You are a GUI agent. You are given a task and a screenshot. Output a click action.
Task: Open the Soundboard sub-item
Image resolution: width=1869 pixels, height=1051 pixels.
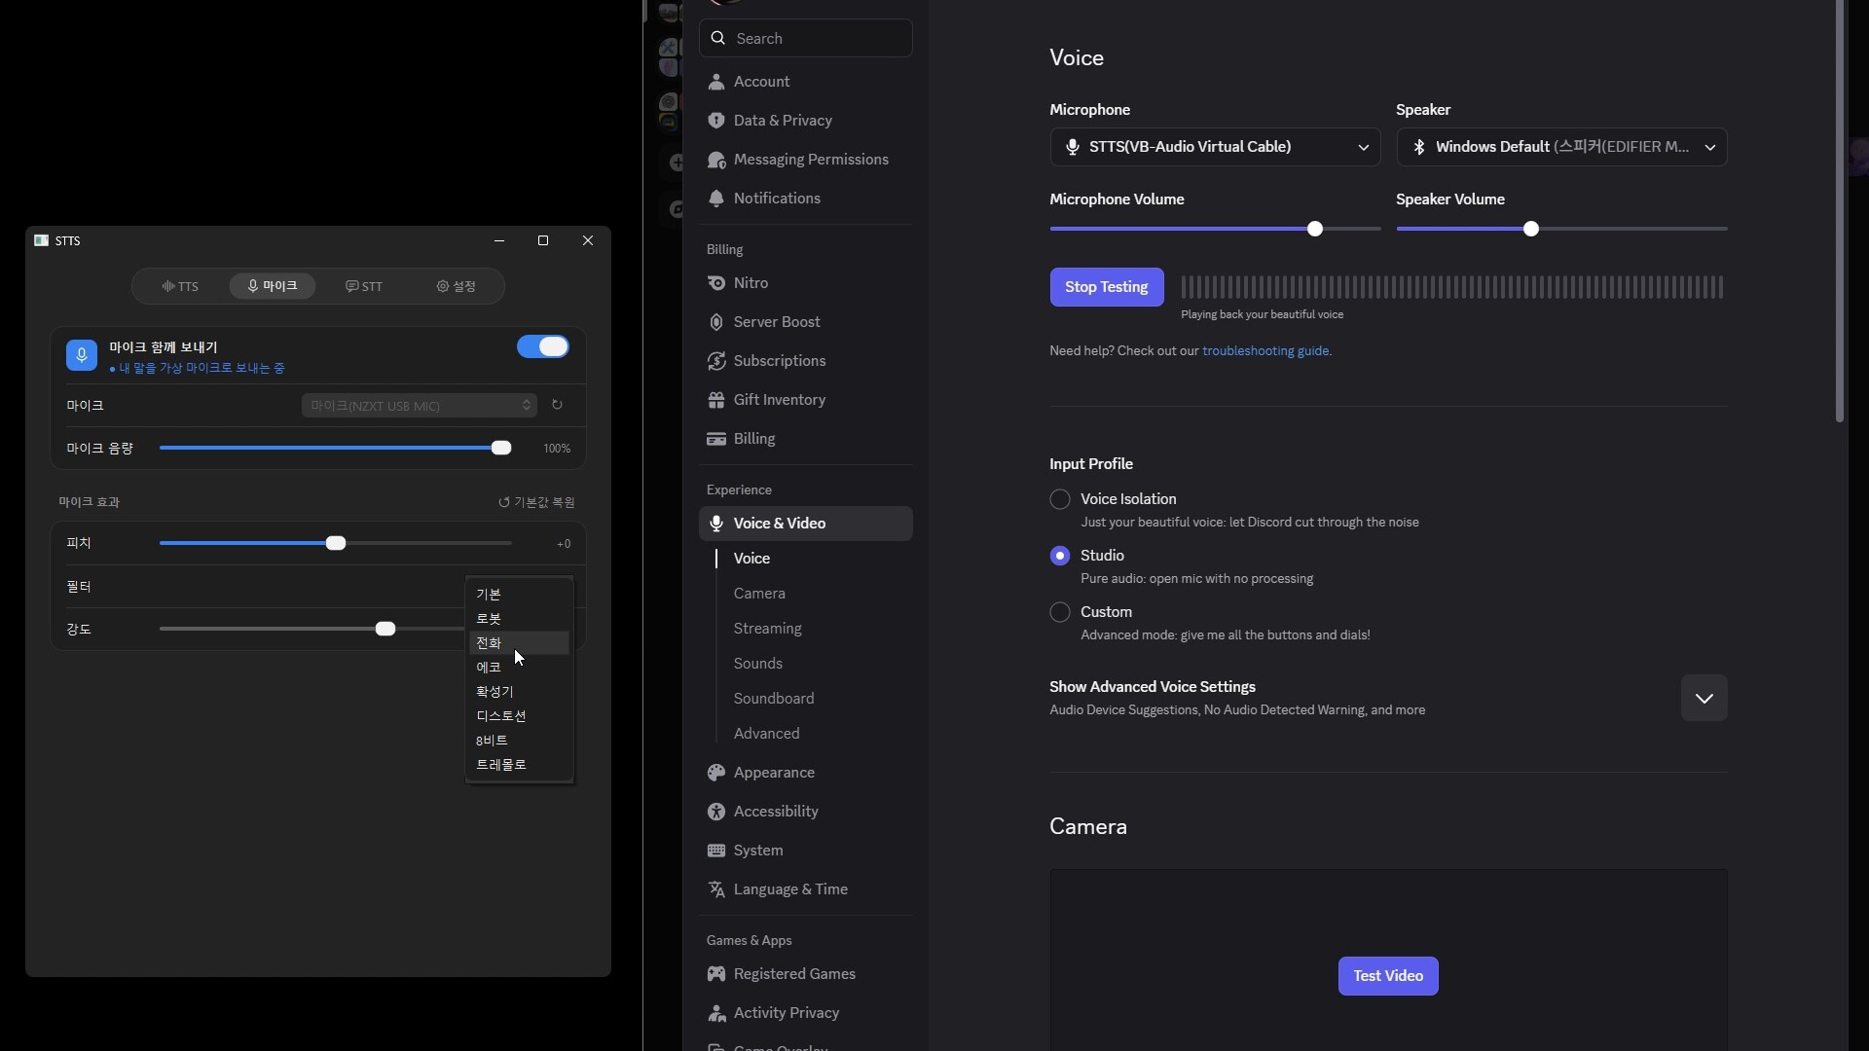pyautogui.click(x=774, y=699)
